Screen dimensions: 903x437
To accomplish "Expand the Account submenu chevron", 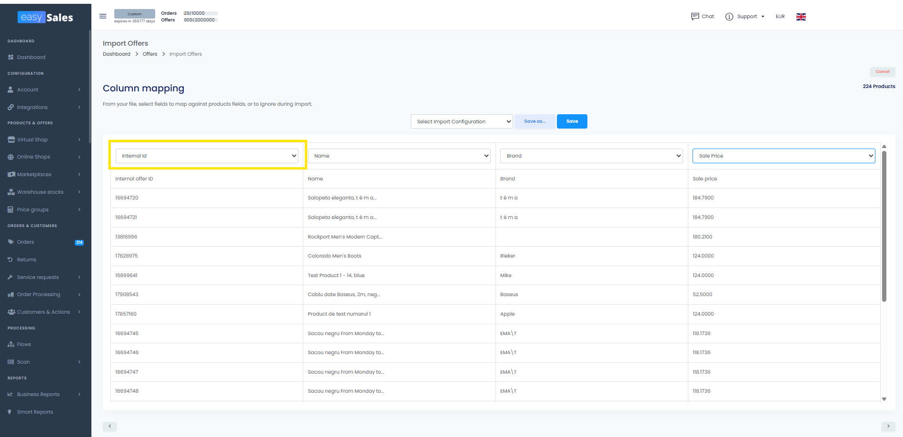I will click(x=79, y=89).
